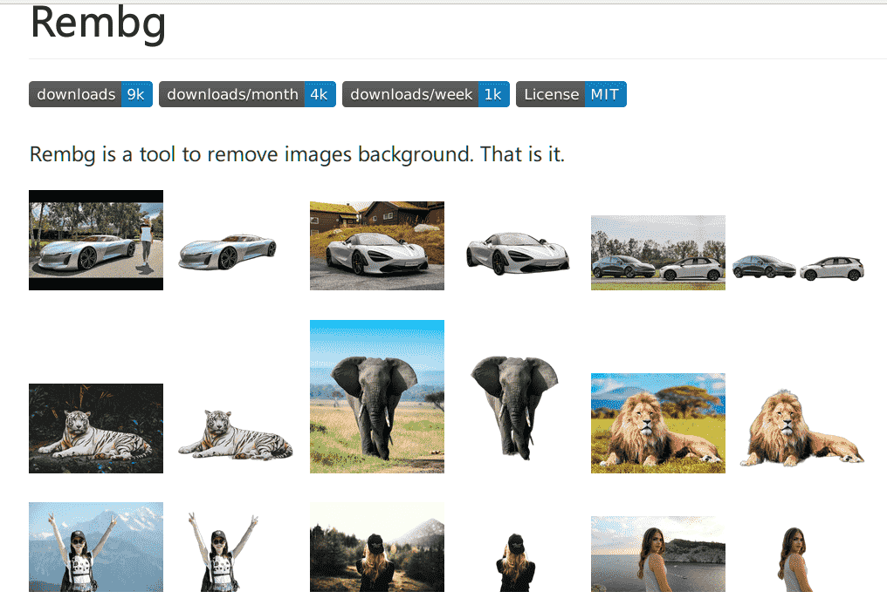
Task: Click the white tiger cutout image
Action: coord(236,434)
